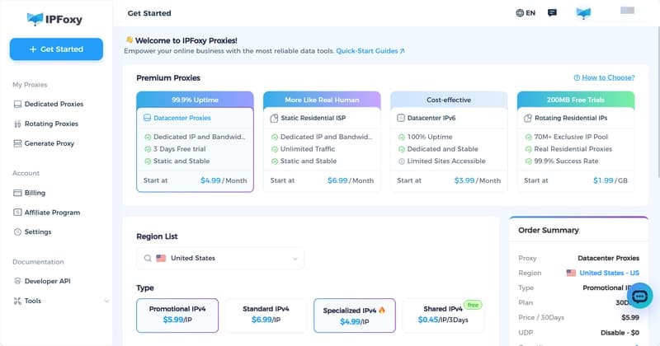Click the Get Started page title
Screen dimensions: 660x346
149,13
